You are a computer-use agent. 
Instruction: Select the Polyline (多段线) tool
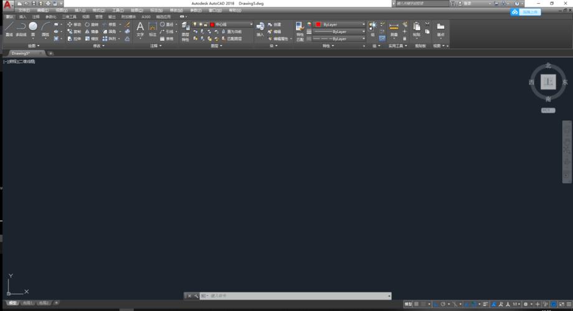pos(21,29)
